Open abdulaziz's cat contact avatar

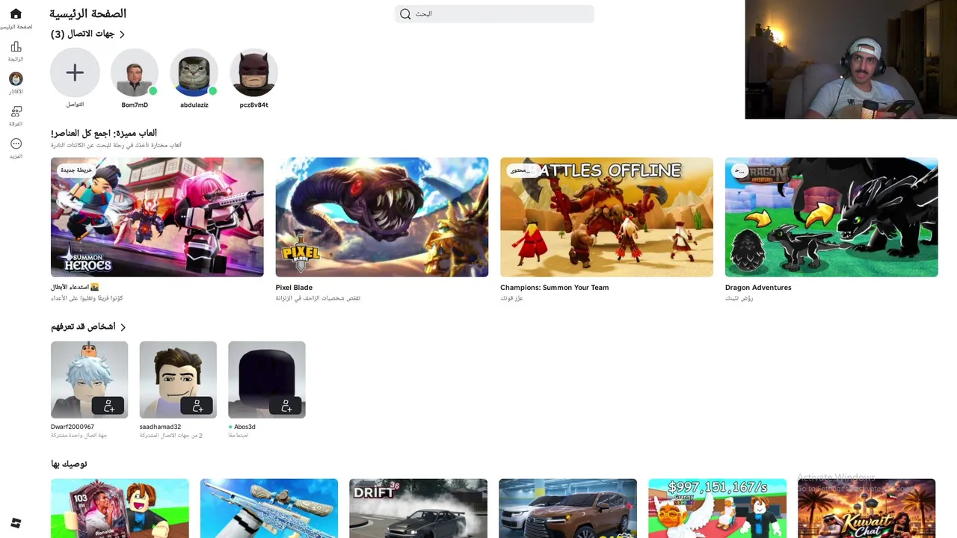[194, 72]
